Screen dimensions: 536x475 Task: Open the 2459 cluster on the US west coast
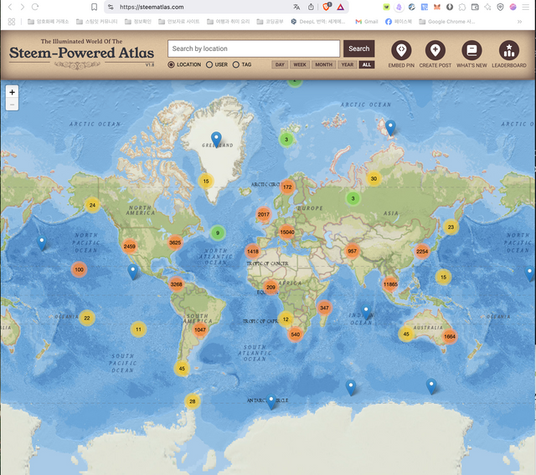point(129,246)
